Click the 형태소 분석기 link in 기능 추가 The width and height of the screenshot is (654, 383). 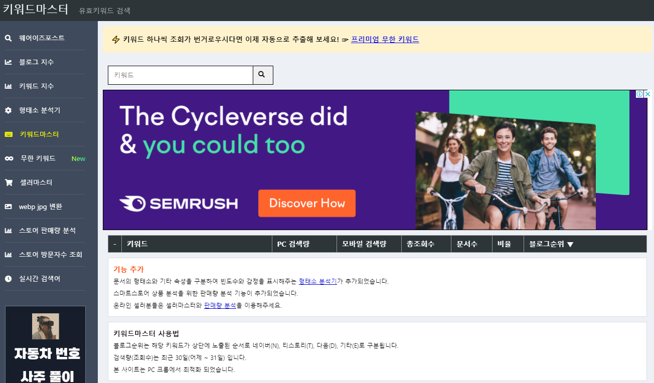tap(317, 281)
